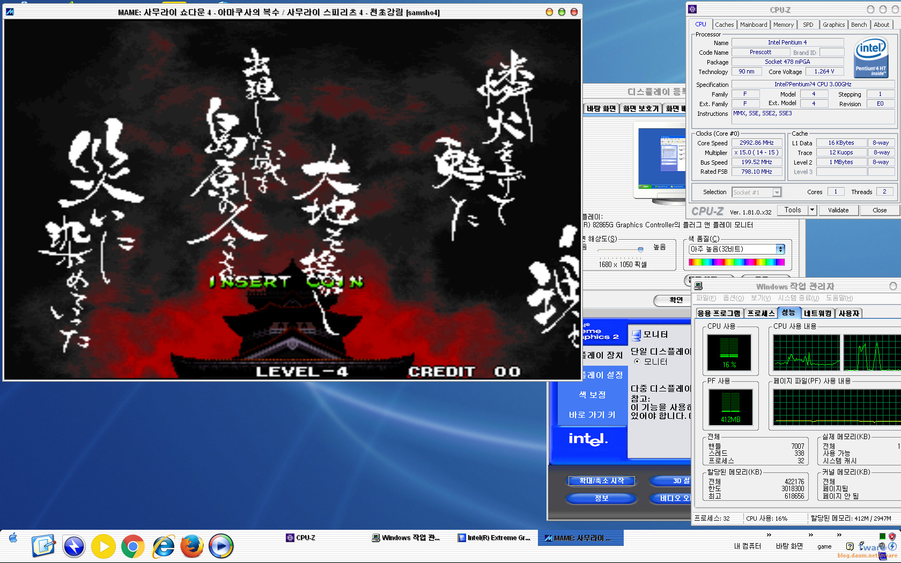Click the CPU-Z title bar icon
Image resolution: width=901 pixels, height=563 pixels.
click(692, 9)
